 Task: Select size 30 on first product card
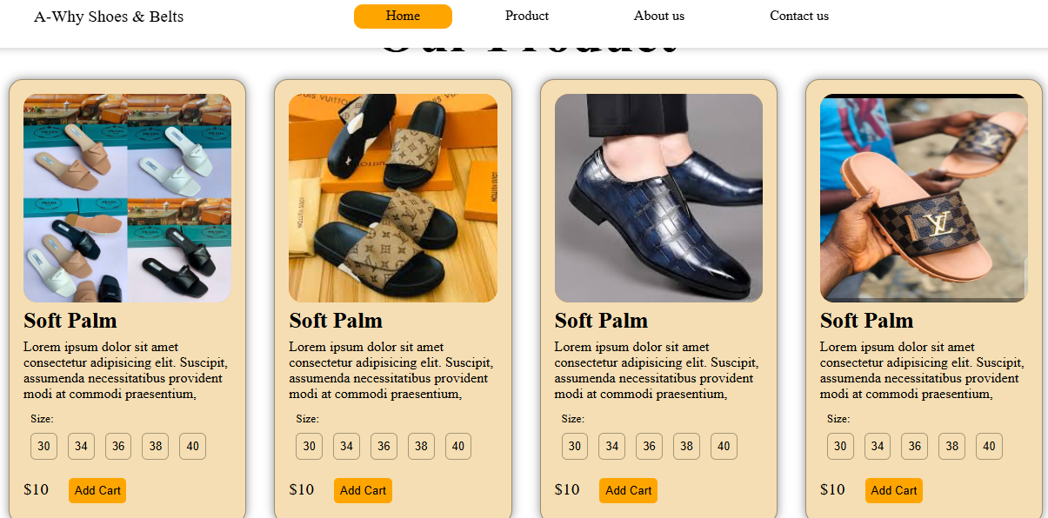click(x=43, y=447)
